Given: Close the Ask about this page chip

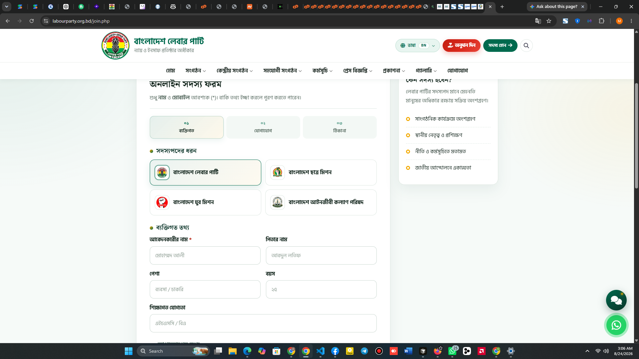Looking at the screenshot, I should pyautogui.click(x=582, y=7).
